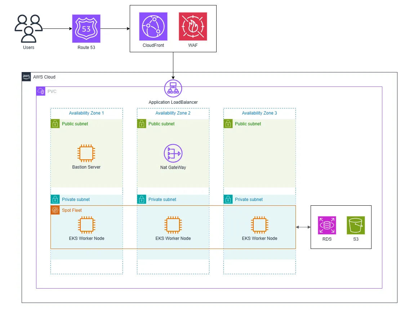Click the EKS Worker Node in Availability Zone 3
This screenshot has width=418, height=317.
[259, 224]
